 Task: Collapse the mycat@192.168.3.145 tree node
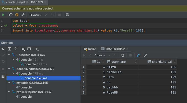click(9, 83)
